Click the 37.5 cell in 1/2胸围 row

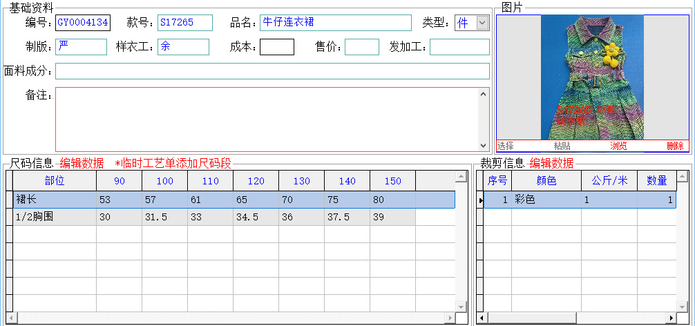[347, 217]
